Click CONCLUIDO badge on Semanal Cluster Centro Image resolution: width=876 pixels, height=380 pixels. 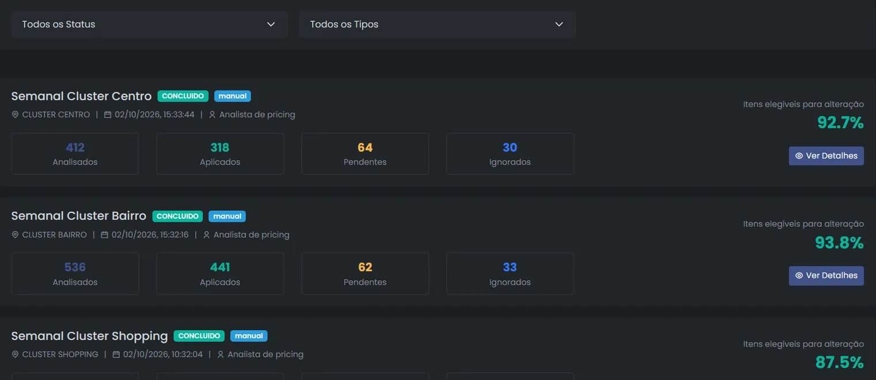[x=183, y=96]
